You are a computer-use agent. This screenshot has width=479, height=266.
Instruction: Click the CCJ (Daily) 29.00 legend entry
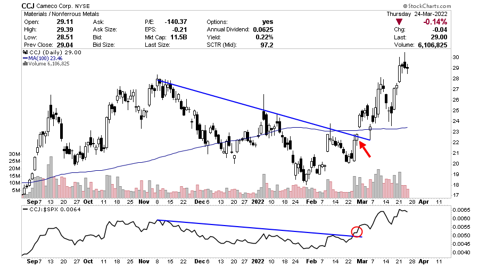55,53
